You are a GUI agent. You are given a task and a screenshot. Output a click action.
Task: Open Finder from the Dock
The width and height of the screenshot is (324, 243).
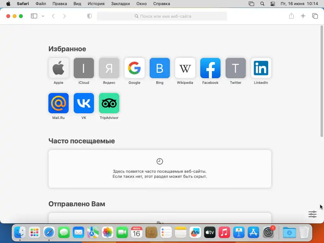click(20, 233)
